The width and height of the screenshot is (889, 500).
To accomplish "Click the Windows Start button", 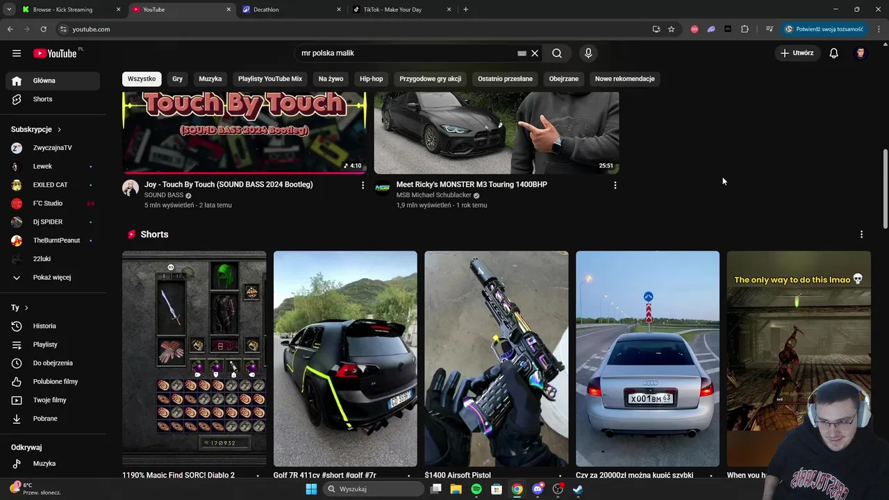I will pos(311,489).
